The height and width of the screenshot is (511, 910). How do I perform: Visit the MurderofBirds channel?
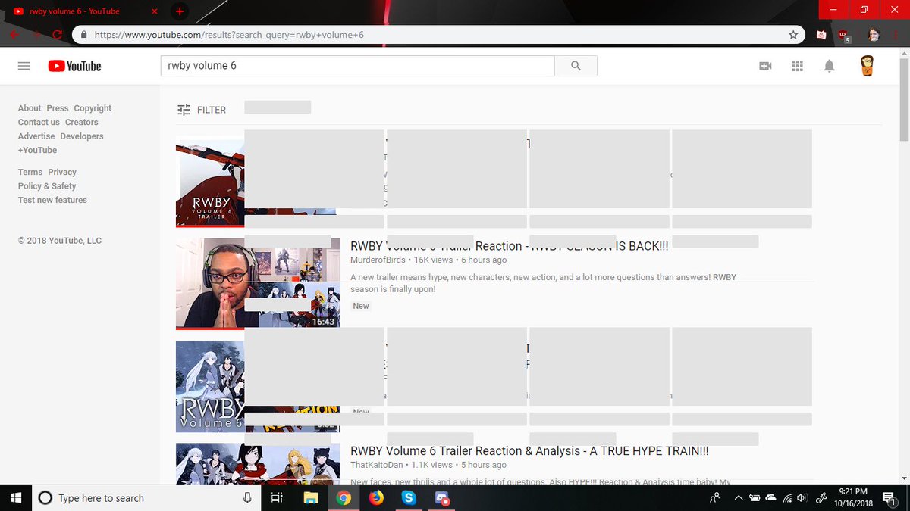pos(378,260)
